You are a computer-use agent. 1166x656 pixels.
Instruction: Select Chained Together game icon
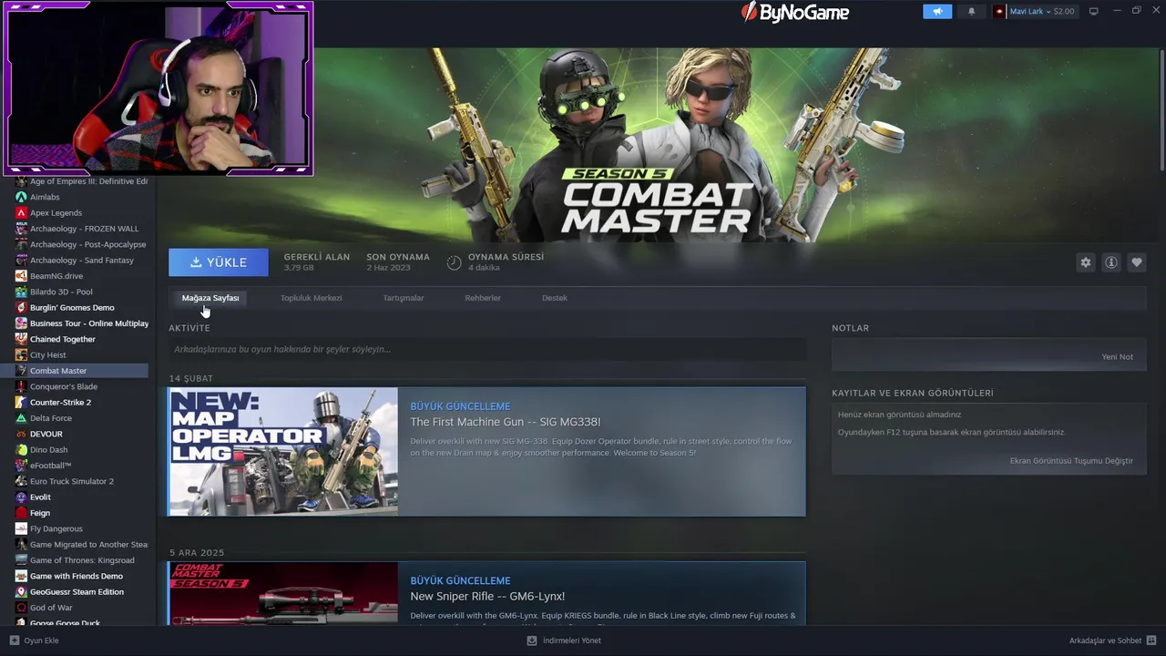21,339
